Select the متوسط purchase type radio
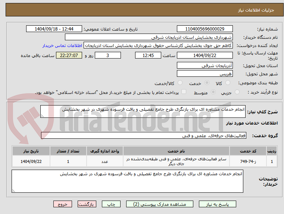The width and height of the screenshot is (284, 214). point(213,92)
